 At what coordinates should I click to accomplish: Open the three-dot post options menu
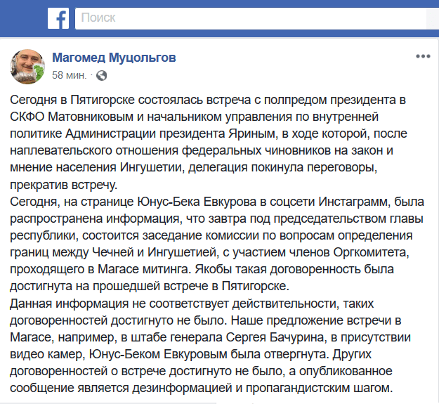pos(421,56)
